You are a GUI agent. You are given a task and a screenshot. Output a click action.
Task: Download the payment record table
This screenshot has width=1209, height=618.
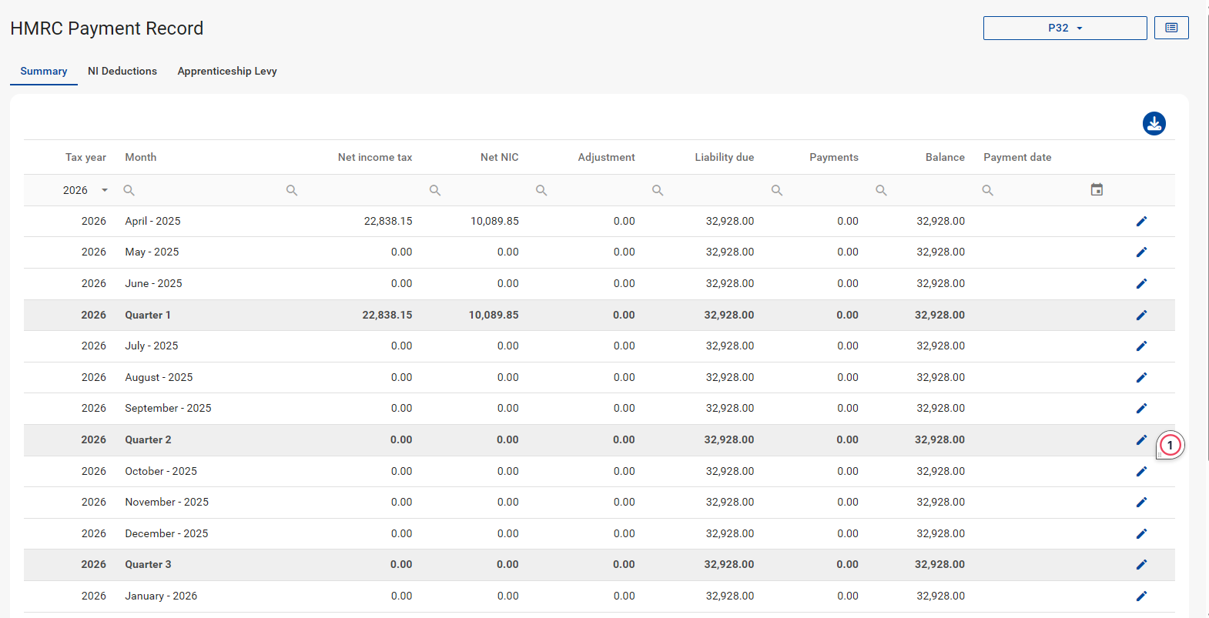pos(1154,123)
